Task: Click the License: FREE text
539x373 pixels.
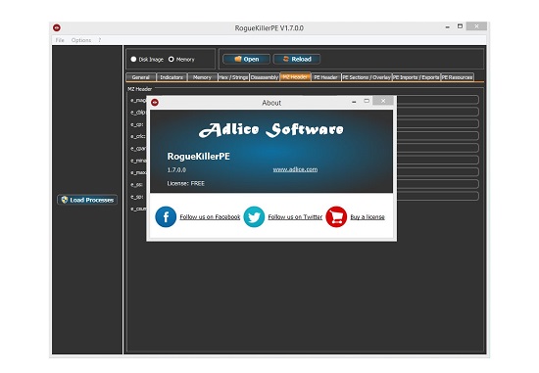Action: (x=185, y=183)
